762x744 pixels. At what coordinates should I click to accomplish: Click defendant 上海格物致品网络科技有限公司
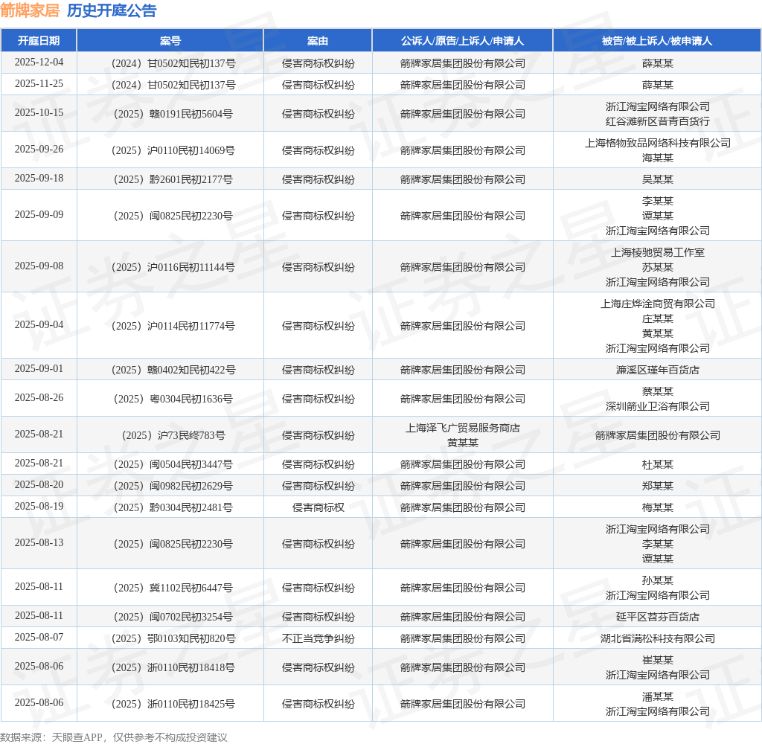657,143
